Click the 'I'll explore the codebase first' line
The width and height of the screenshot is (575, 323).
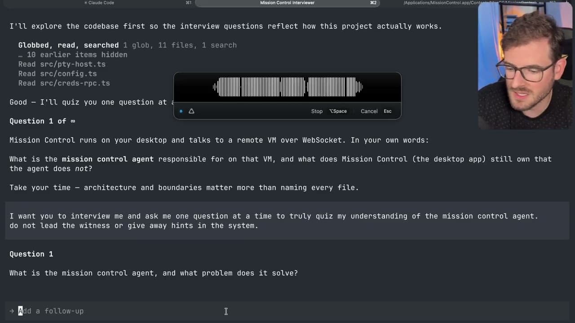[x=226, y=26]
